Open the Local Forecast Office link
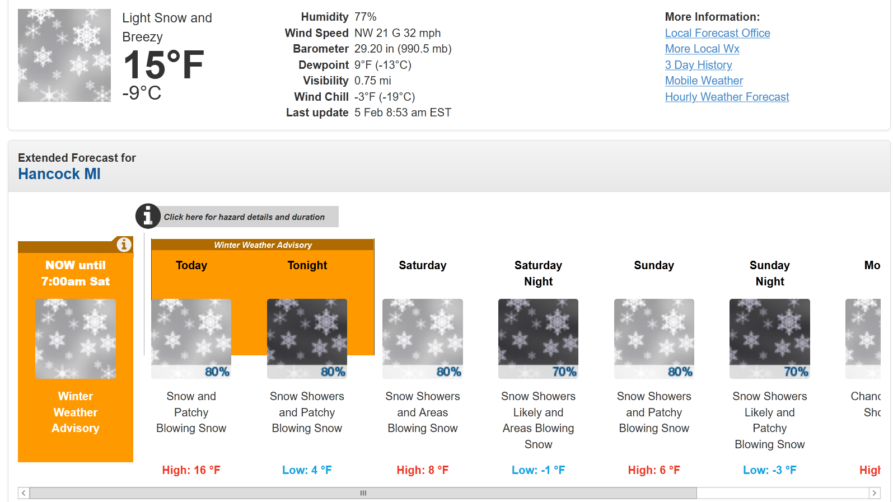The height and width of the screenshot is (502, 893). point(717,33)
